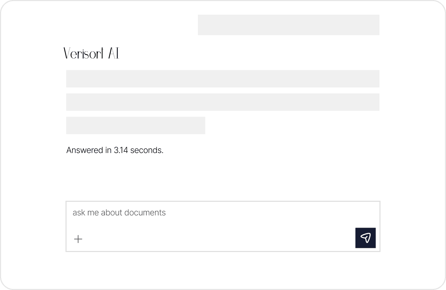Screen dimensions: 446x290
Task: Click the short third response line
Action: 136,125
